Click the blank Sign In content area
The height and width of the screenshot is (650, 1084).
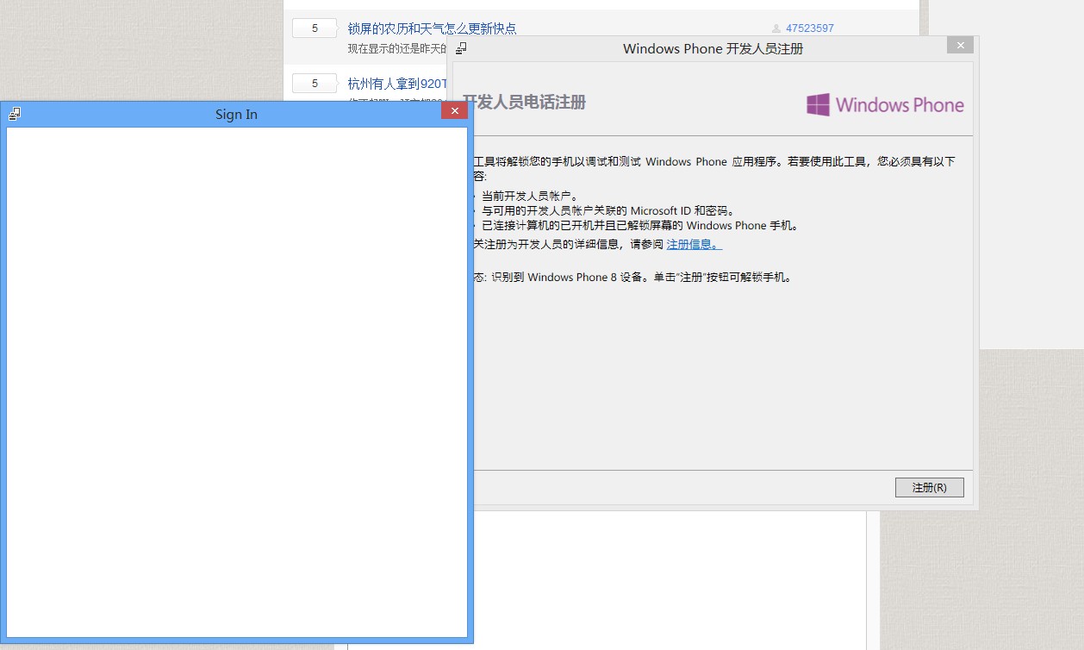tap(237, 382)
